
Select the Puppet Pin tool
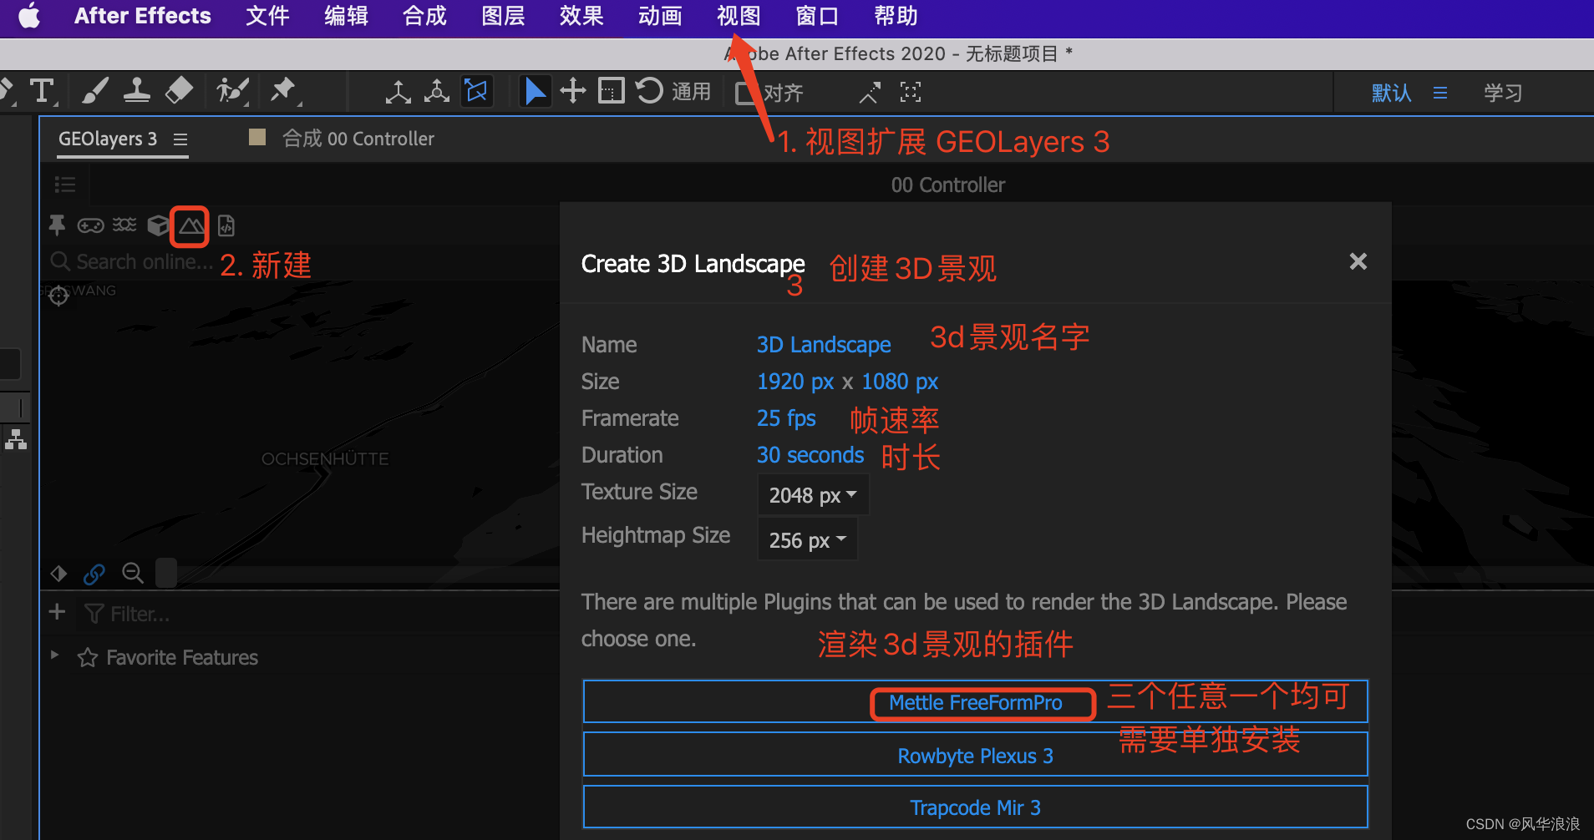[x=284, y=90]
